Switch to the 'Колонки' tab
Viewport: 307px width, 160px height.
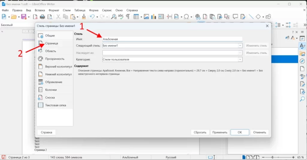coord(55,90)
